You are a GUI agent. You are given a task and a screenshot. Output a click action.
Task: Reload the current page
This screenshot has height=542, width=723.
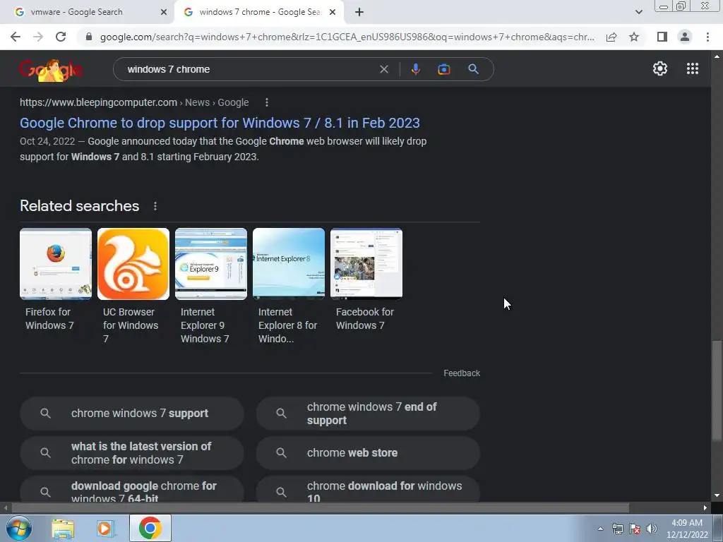[61, 37]
